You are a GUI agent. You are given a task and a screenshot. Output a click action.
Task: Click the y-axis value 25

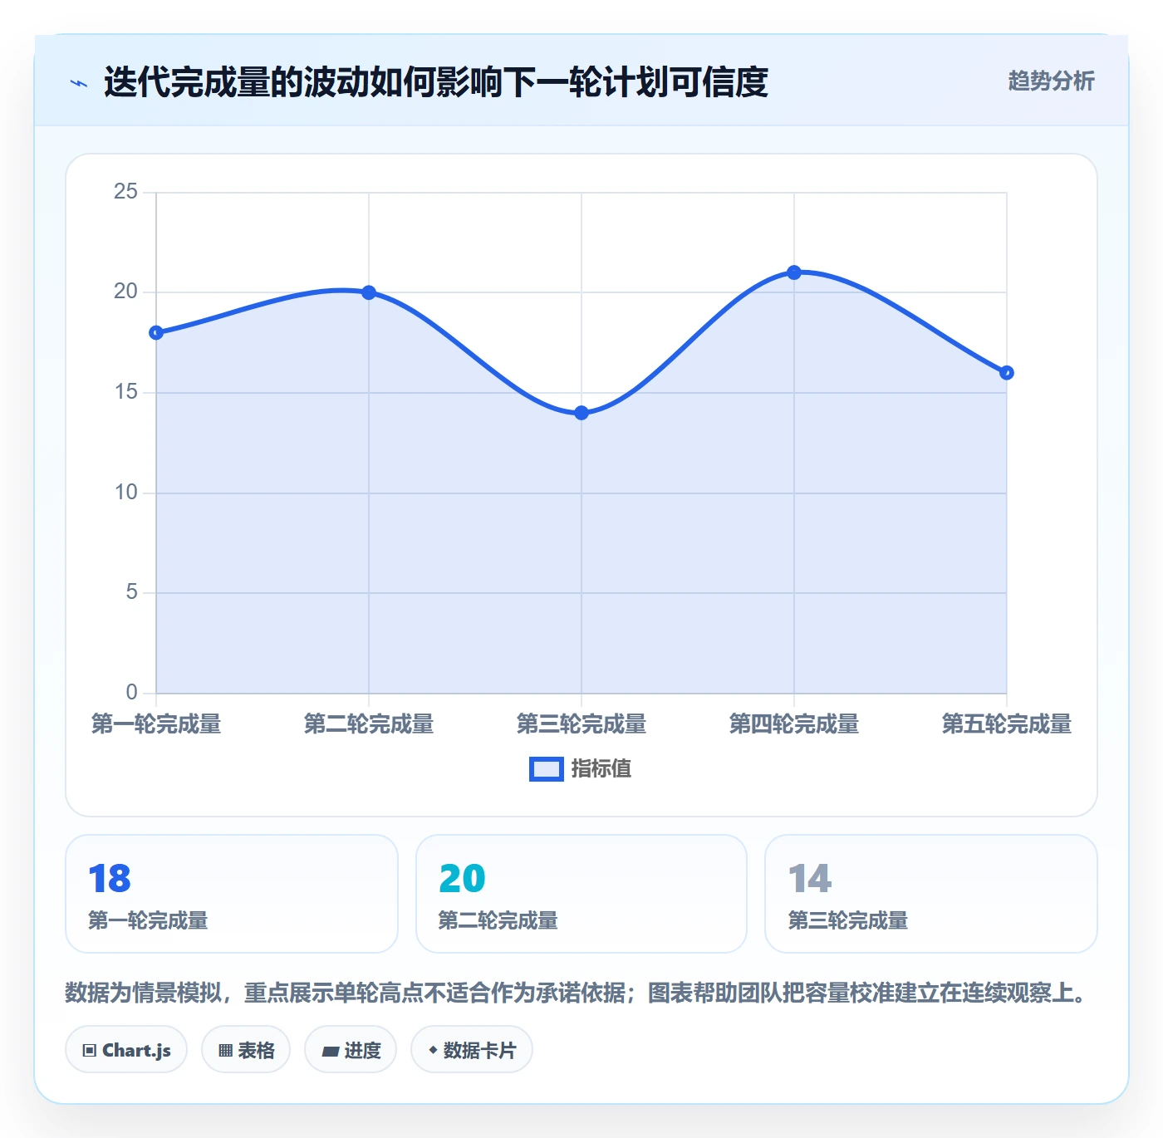point(125,192)
